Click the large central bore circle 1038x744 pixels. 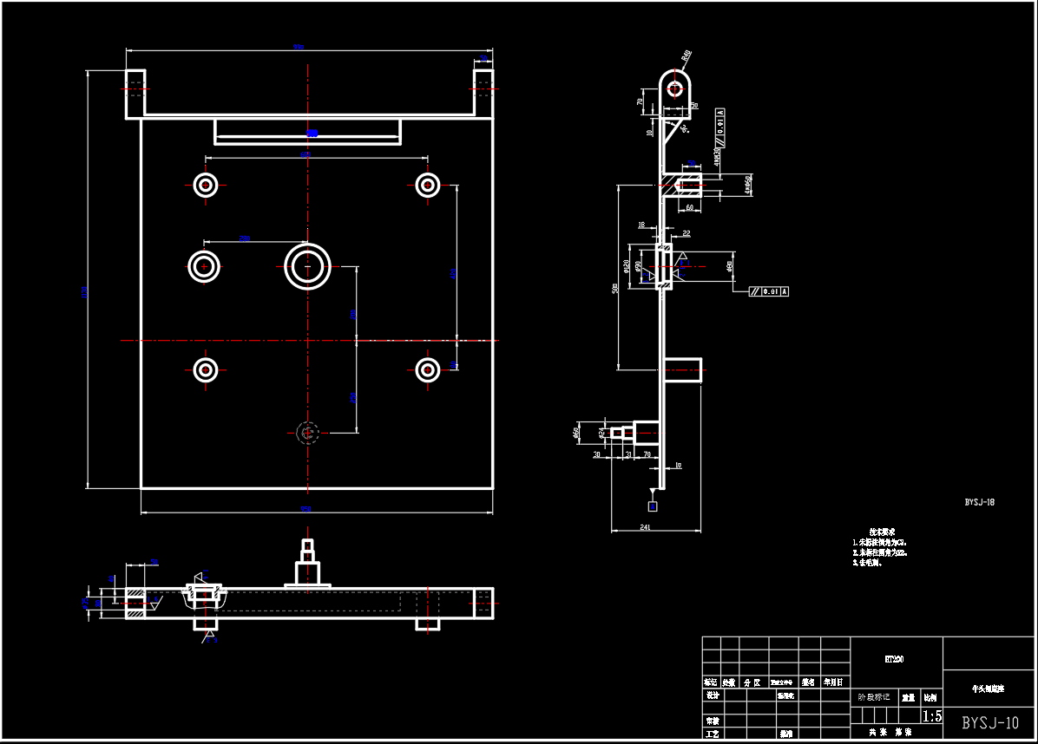(x=308, y=266)
